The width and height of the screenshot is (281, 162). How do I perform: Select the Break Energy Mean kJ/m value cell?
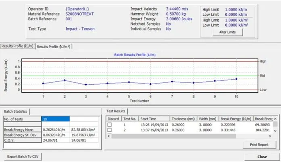point(55,130)
